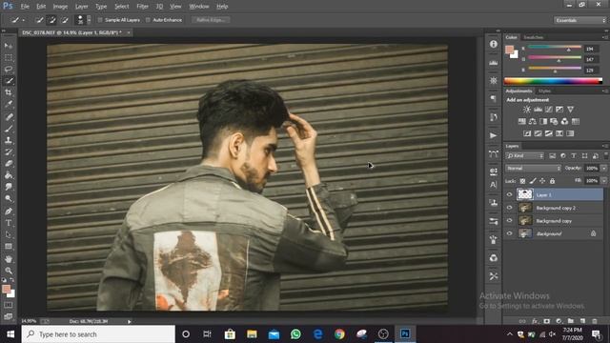The width and height of the screenshot is (610, 343).
Task: Toggle visibility of the "Background copy" layer
Action: pyautogui.click(x=509, y=220)
